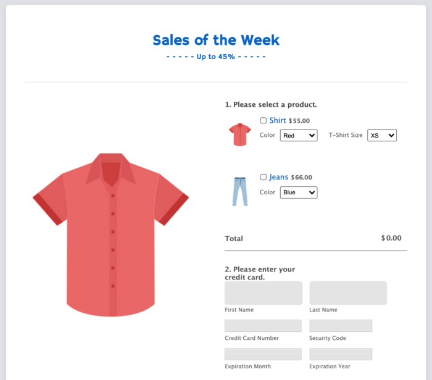The height and width of the screenshot is (380, 432).
Task: Click the small blue jeans product icon
Action: click(x=239, y=191)
